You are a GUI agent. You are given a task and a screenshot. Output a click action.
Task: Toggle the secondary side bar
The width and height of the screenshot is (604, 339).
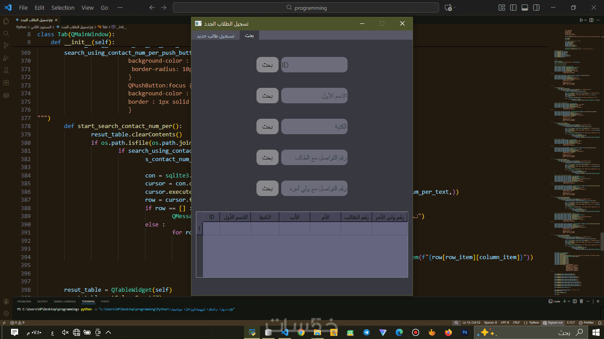(x=536, y=8)
